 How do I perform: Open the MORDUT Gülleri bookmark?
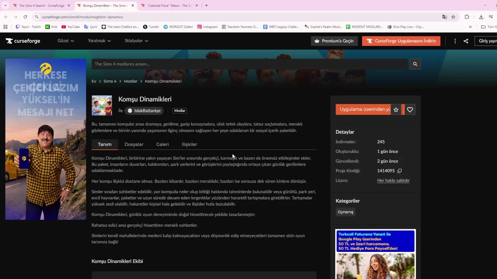178,27
